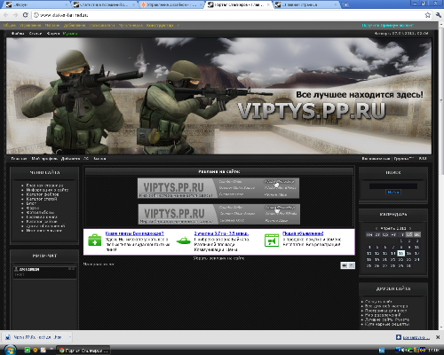Open Программы для всех friend link
Image resolution: width=444 pixels, height=355 pixels.
(x=385, y=311)
